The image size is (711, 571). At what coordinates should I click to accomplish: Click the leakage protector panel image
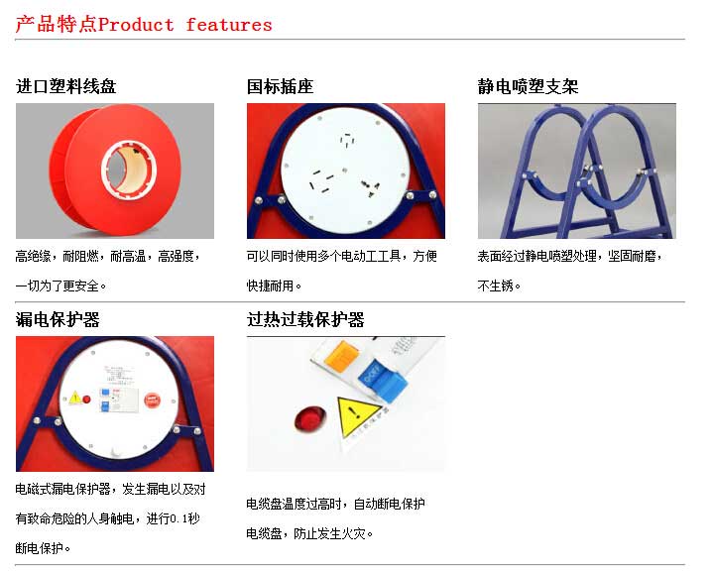(115, 403)
